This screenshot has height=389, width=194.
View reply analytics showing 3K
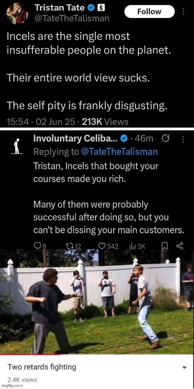click(x=137, y=246)
